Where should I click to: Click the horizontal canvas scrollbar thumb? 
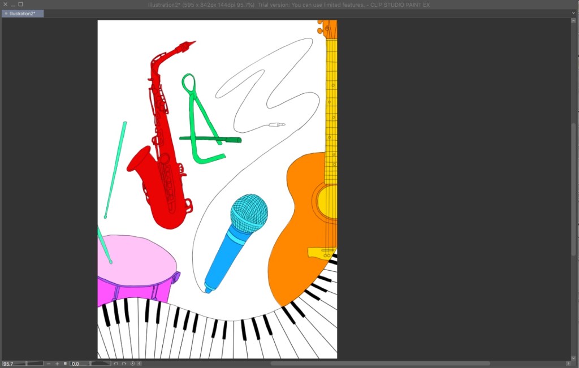(380, 363)
